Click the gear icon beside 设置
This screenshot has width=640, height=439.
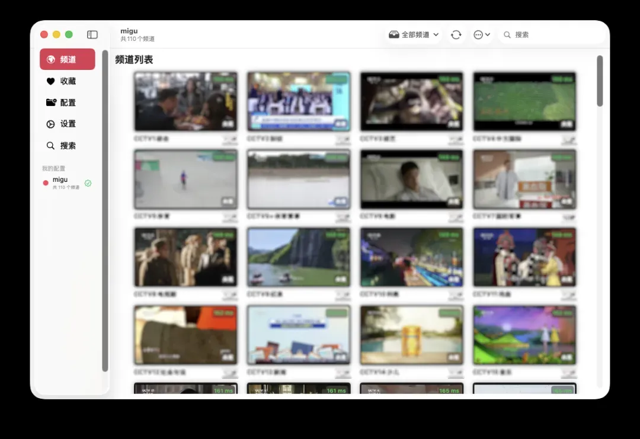pyautogui.click(x=51, y=124)
